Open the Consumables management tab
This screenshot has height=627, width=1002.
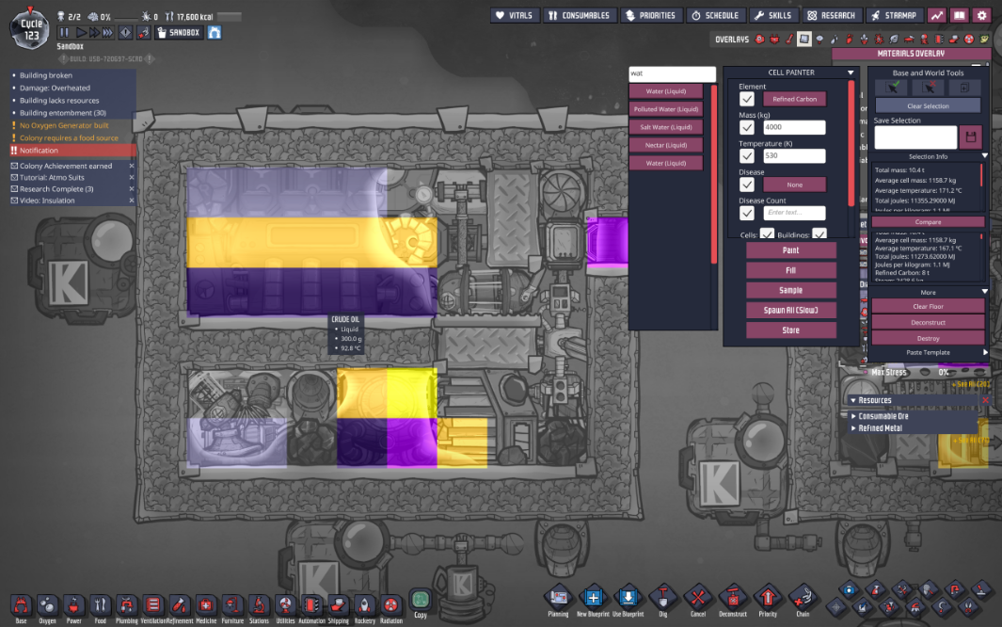click(580, 15)
